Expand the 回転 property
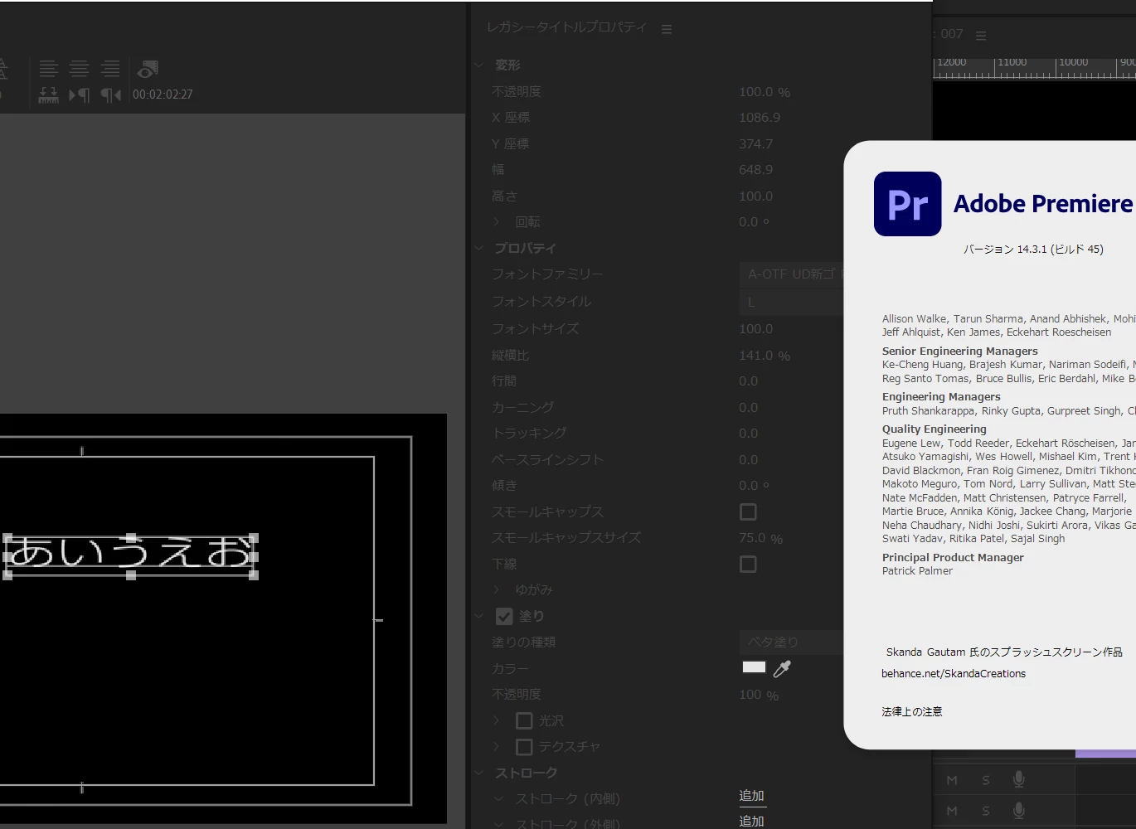The height and width of the screenshot is (829, 1136). [498, 222]
